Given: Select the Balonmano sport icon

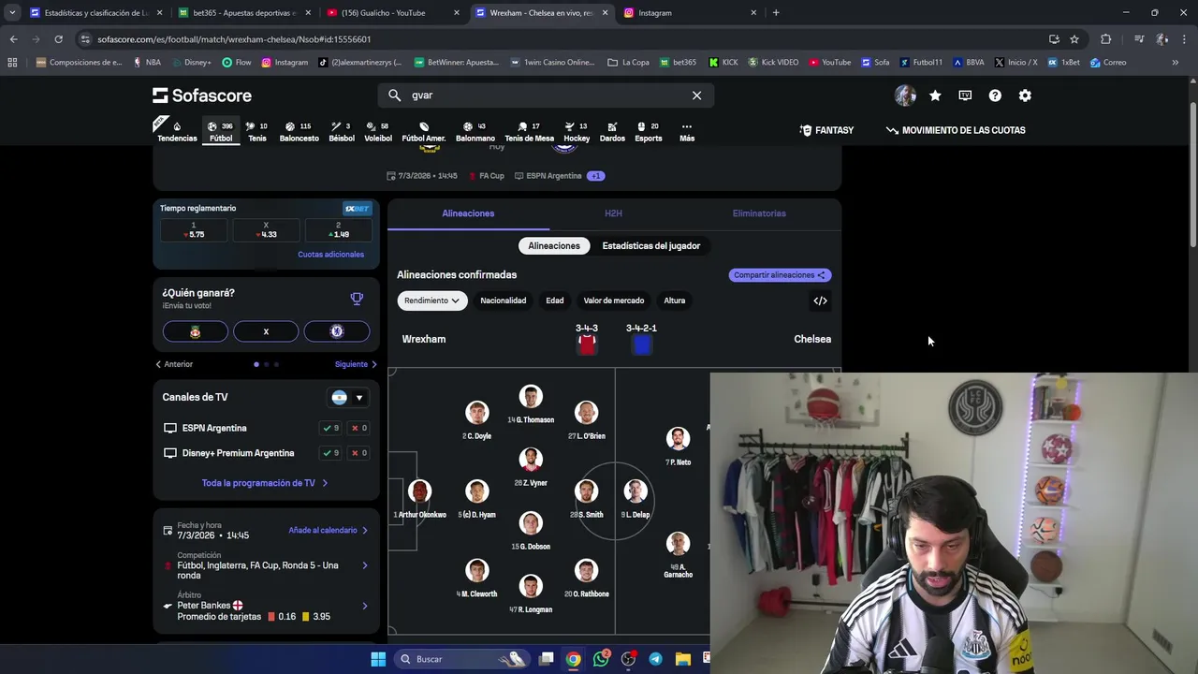Looking at the screenshot, I should (475, 131).
